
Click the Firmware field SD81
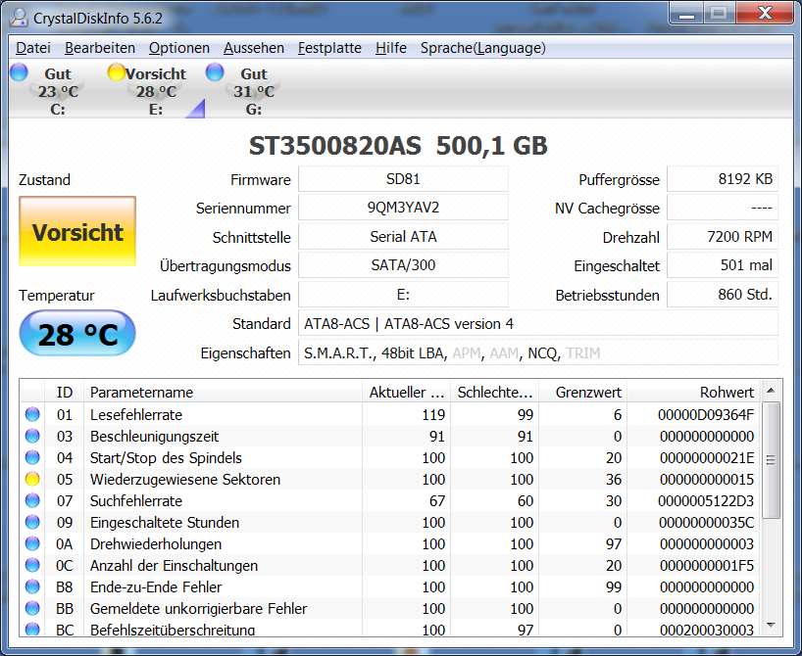click(403, 179)
